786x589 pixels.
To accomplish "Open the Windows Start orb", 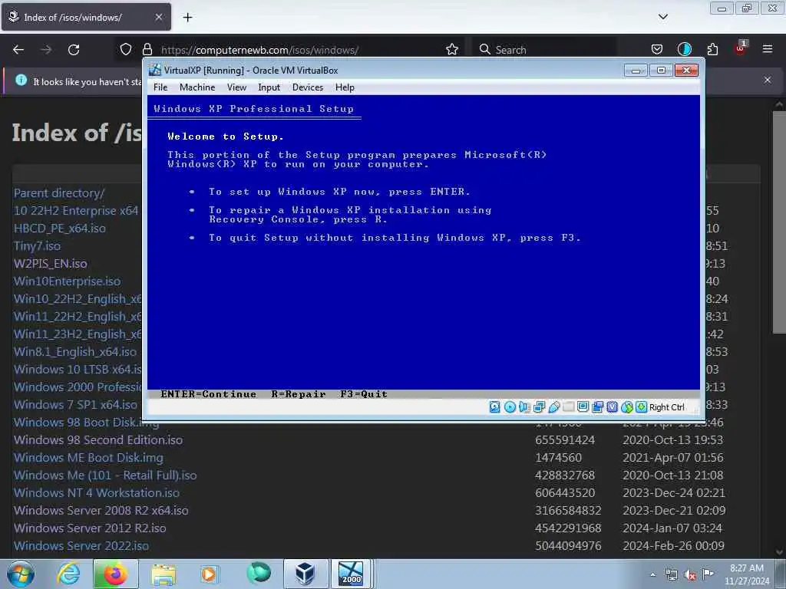I will click(21, 574).
